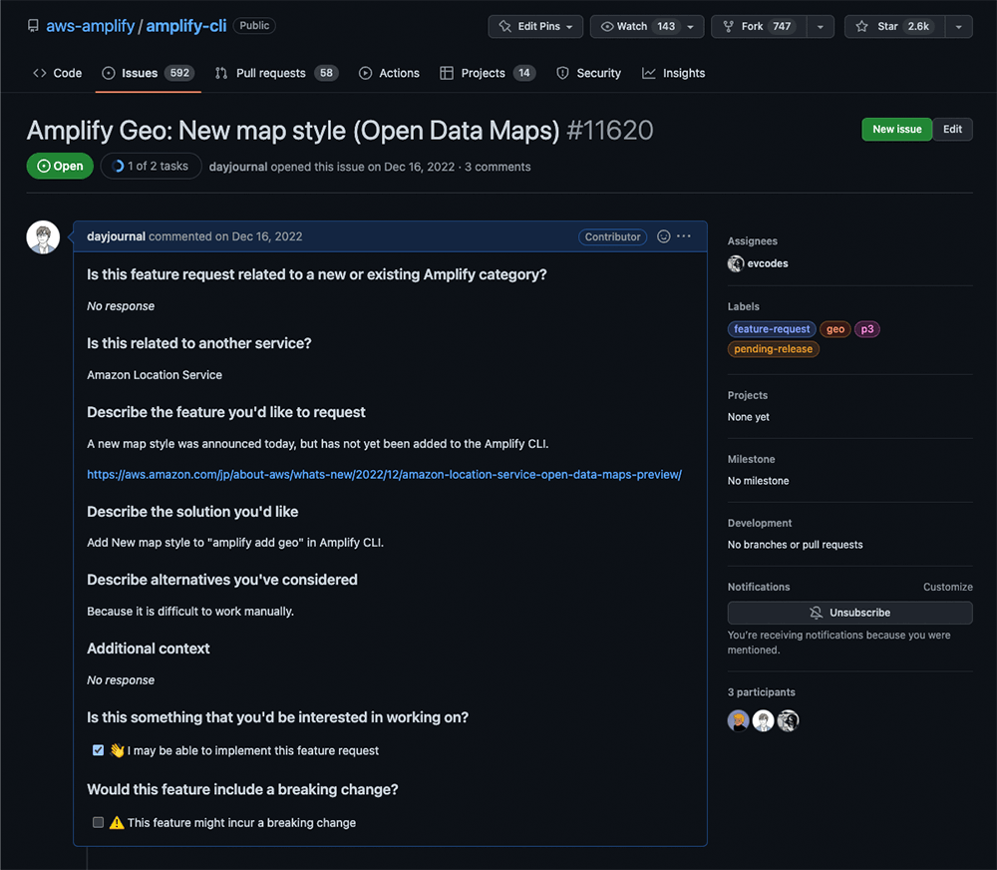This screenshot has height=870, width=997.
Task: Switch to the Issues tab
Action: 149,73
